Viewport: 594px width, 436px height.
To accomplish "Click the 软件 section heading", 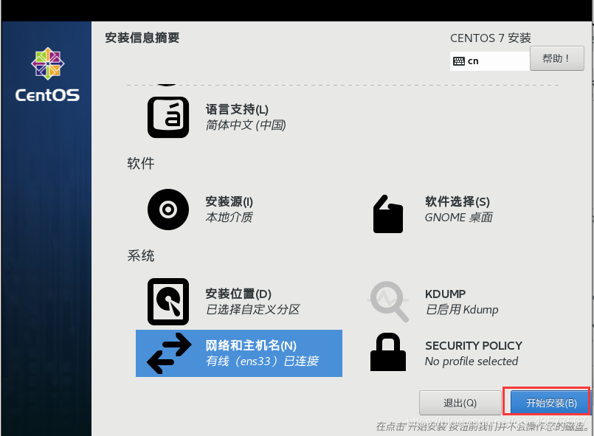I will [140, 163].
